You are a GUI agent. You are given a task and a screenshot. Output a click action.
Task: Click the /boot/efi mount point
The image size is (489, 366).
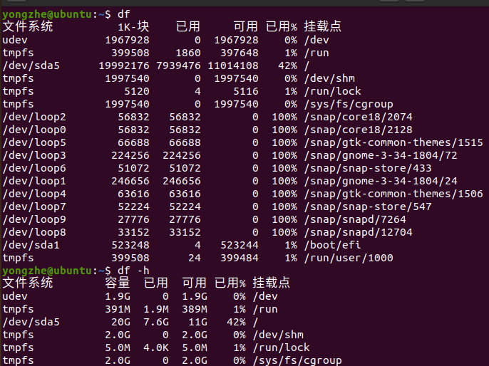click(332, 245)
